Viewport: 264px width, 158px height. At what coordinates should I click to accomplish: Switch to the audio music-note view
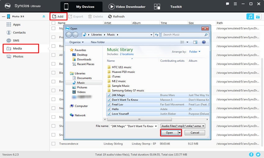pyautogui.click(x=250, y=16)
